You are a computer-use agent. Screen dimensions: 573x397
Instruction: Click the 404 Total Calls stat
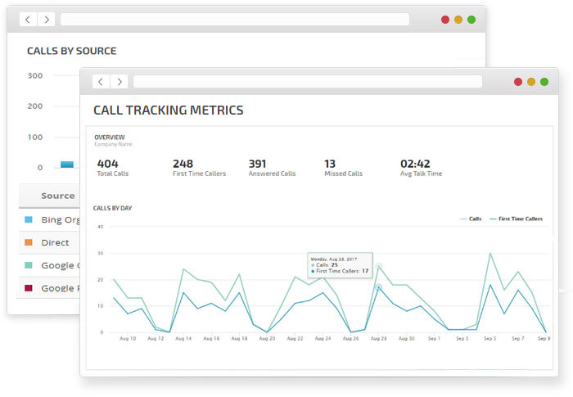pyautogui.click(x=112, y=168)
